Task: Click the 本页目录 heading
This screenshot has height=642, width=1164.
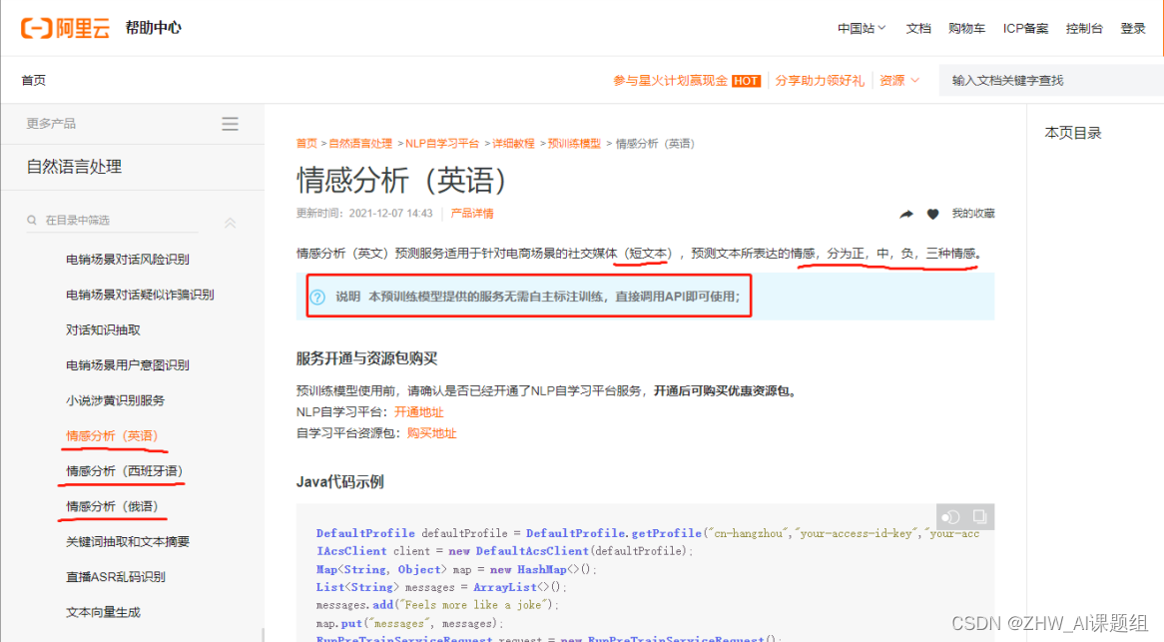Action: pos(1073,133)
